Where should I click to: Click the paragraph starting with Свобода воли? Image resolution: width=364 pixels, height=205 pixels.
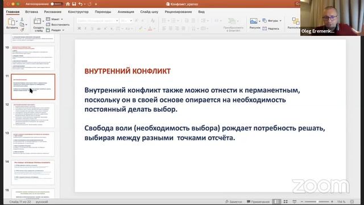click(205, 133)
